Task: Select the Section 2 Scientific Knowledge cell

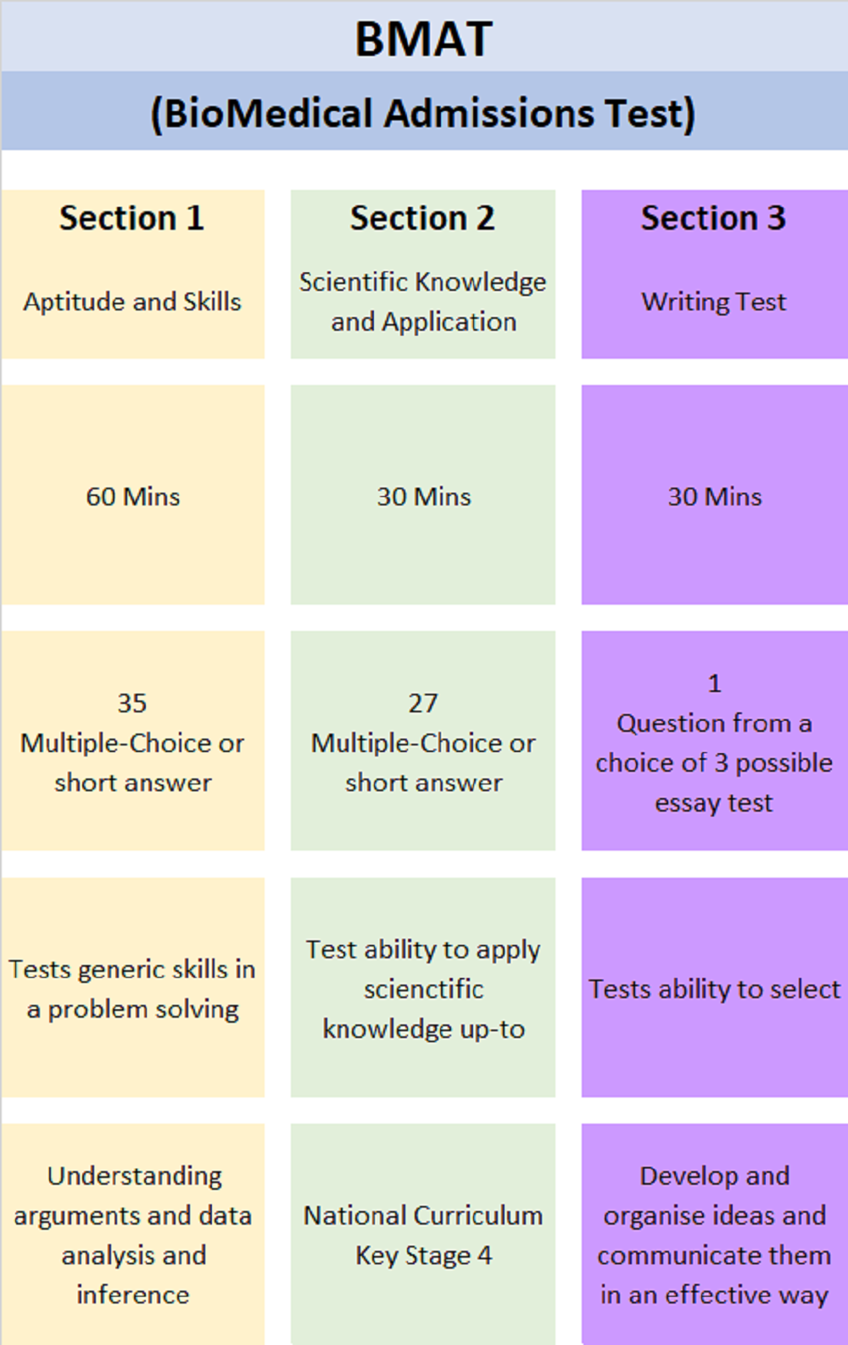Action: coord(423,274)
